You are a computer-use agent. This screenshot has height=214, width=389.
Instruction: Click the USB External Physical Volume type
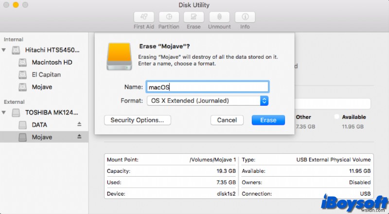334,160
